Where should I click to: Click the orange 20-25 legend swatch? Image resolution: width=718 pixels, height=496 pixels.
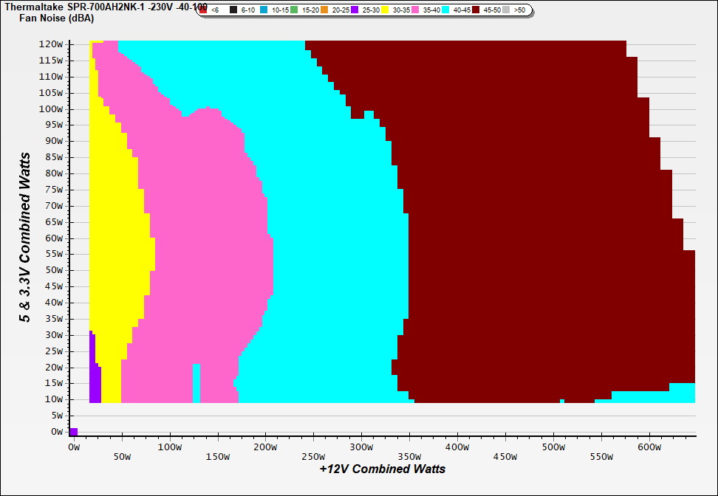[325, 10]
